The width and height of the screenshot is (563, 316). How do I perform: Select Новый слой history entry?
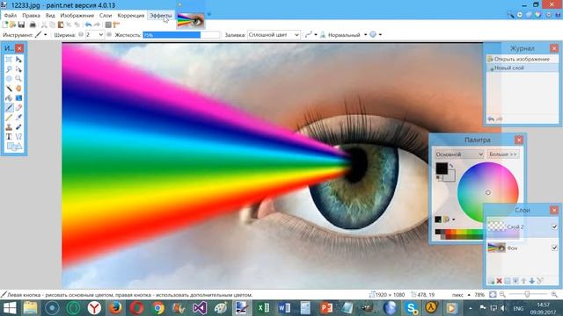click(x=523, y=68)
